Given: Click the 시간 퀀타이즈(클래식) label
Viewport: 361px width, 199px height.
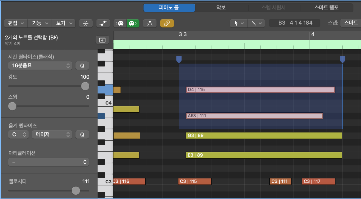Looking at the screenshot, I should coord(31,57).
